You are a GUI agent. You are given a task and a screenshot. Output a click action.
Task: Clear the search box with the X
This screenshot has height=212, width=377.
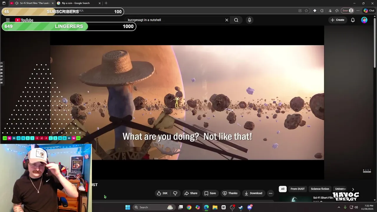[227, 20]
